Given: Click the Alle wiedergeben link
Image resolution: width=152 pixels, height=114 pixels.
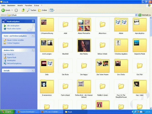Looking at the screenshot, I should 13,26.
